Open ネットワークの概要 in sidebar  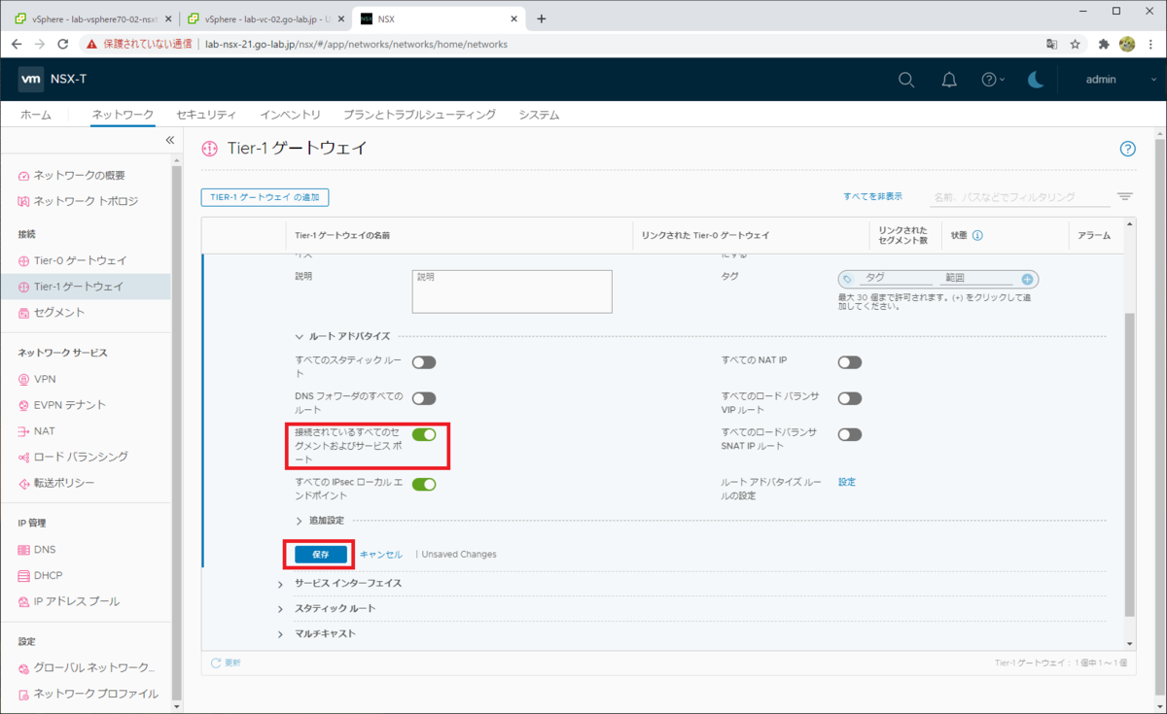tap(79, 175)
